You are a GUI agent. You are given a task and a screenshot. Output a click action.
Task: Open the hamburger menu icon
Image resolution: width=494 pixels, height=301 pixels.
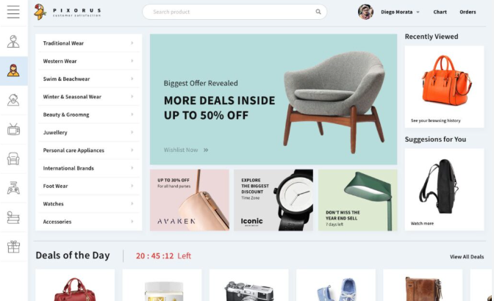tap(13, 12)
